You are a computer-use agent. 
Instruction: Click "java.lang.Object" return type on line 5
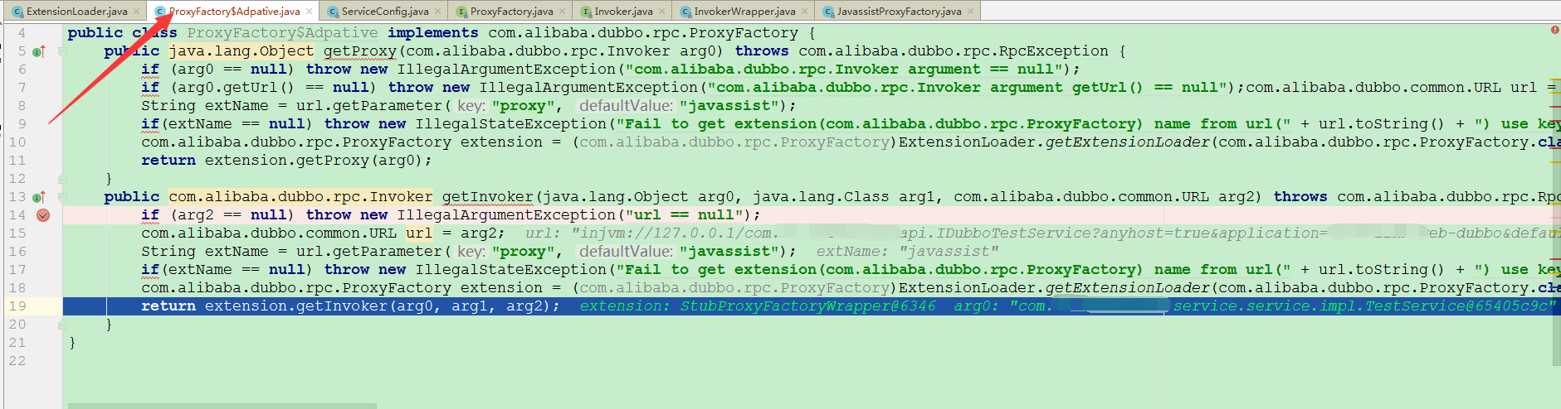click(241, 51)
